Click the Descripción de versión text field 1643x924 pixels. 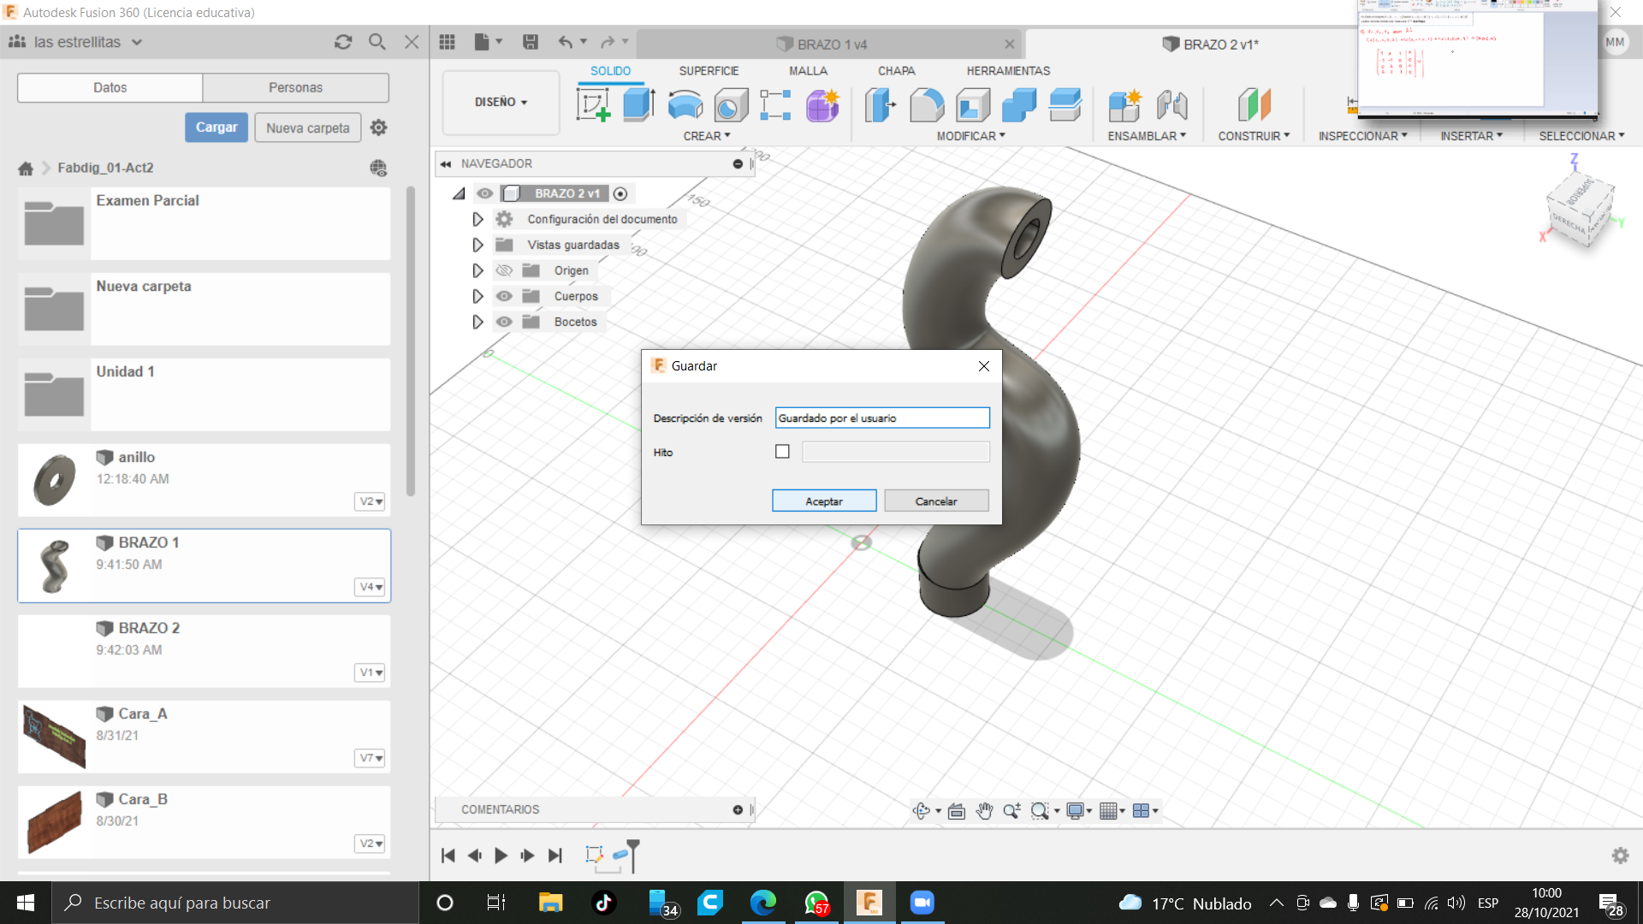881,418
